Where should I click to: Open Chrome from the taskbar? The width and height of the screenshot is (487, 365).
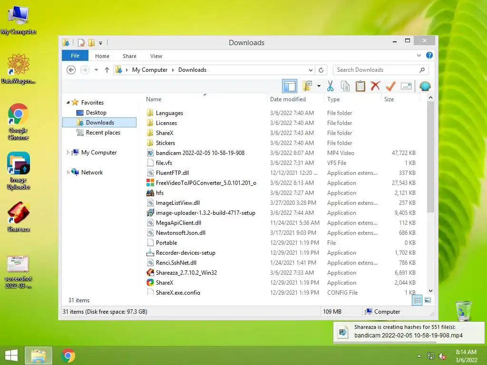(x=68, y=355)
